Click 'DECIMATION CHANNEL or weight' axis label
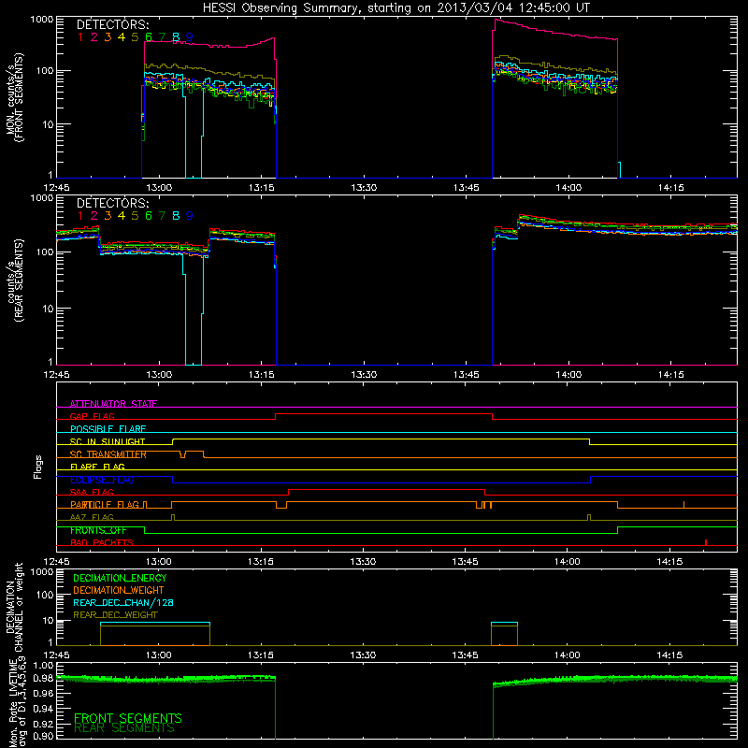 [15, 607]
